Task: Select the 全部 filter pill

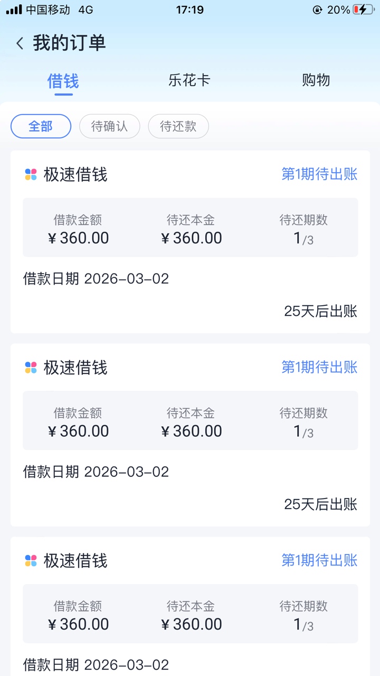Action: click(x=41, y=126)
